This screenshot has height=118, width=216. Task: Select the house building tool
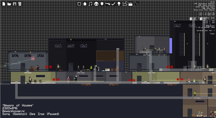(x=85, y=4)
